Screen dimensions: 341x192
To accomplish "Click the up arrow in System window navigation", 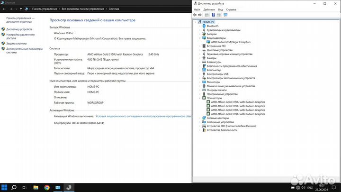I will [x=21, y=9].
